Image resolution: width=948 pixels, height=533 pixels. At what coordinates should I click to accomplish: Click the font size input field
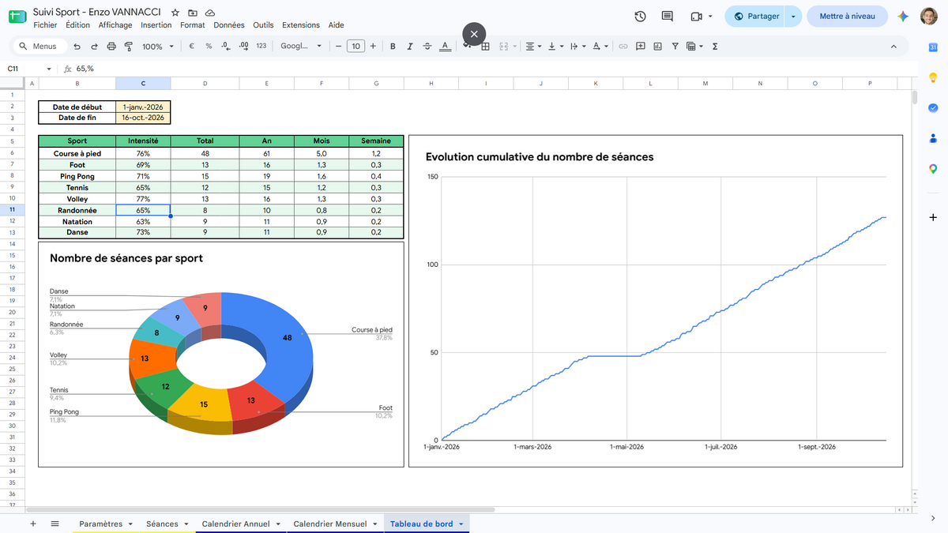tap(356, 47)
